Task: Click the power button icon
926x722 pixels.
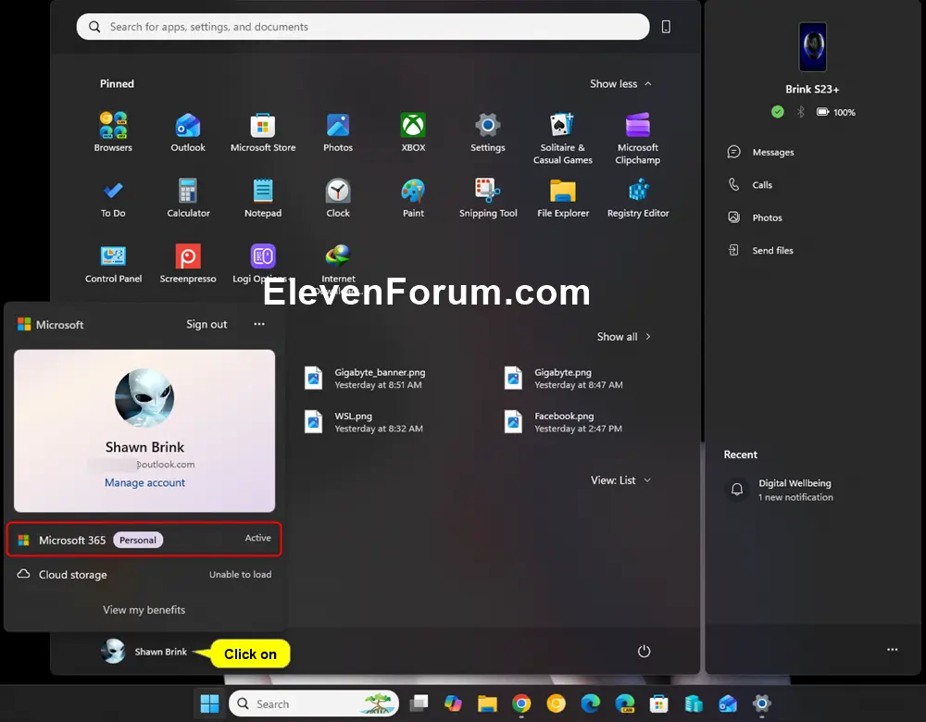Action: pyautogui.click(x=644, y=651)
